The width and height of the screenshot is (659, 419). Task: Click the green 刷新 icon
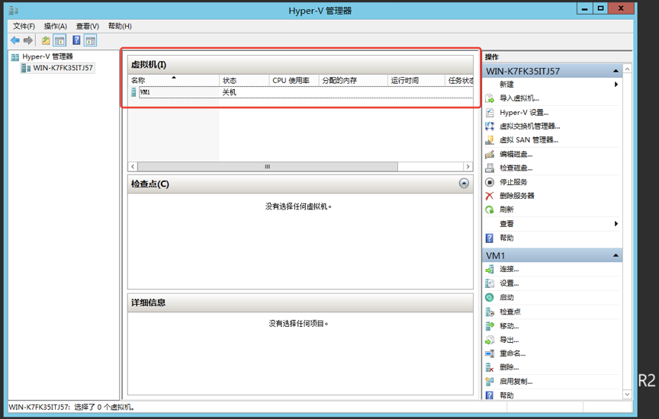(490, 209)
